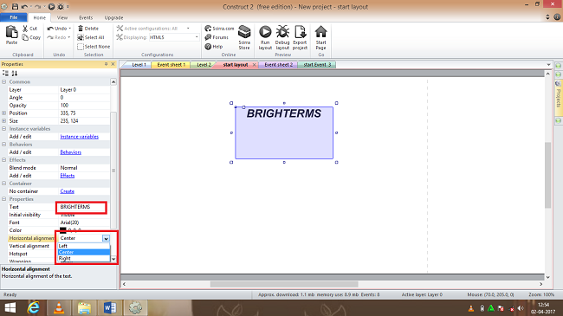The height and width of the screenshot is (316, 563).
Task: Open the tab list dropdown arrow
Action: (548, 65)
